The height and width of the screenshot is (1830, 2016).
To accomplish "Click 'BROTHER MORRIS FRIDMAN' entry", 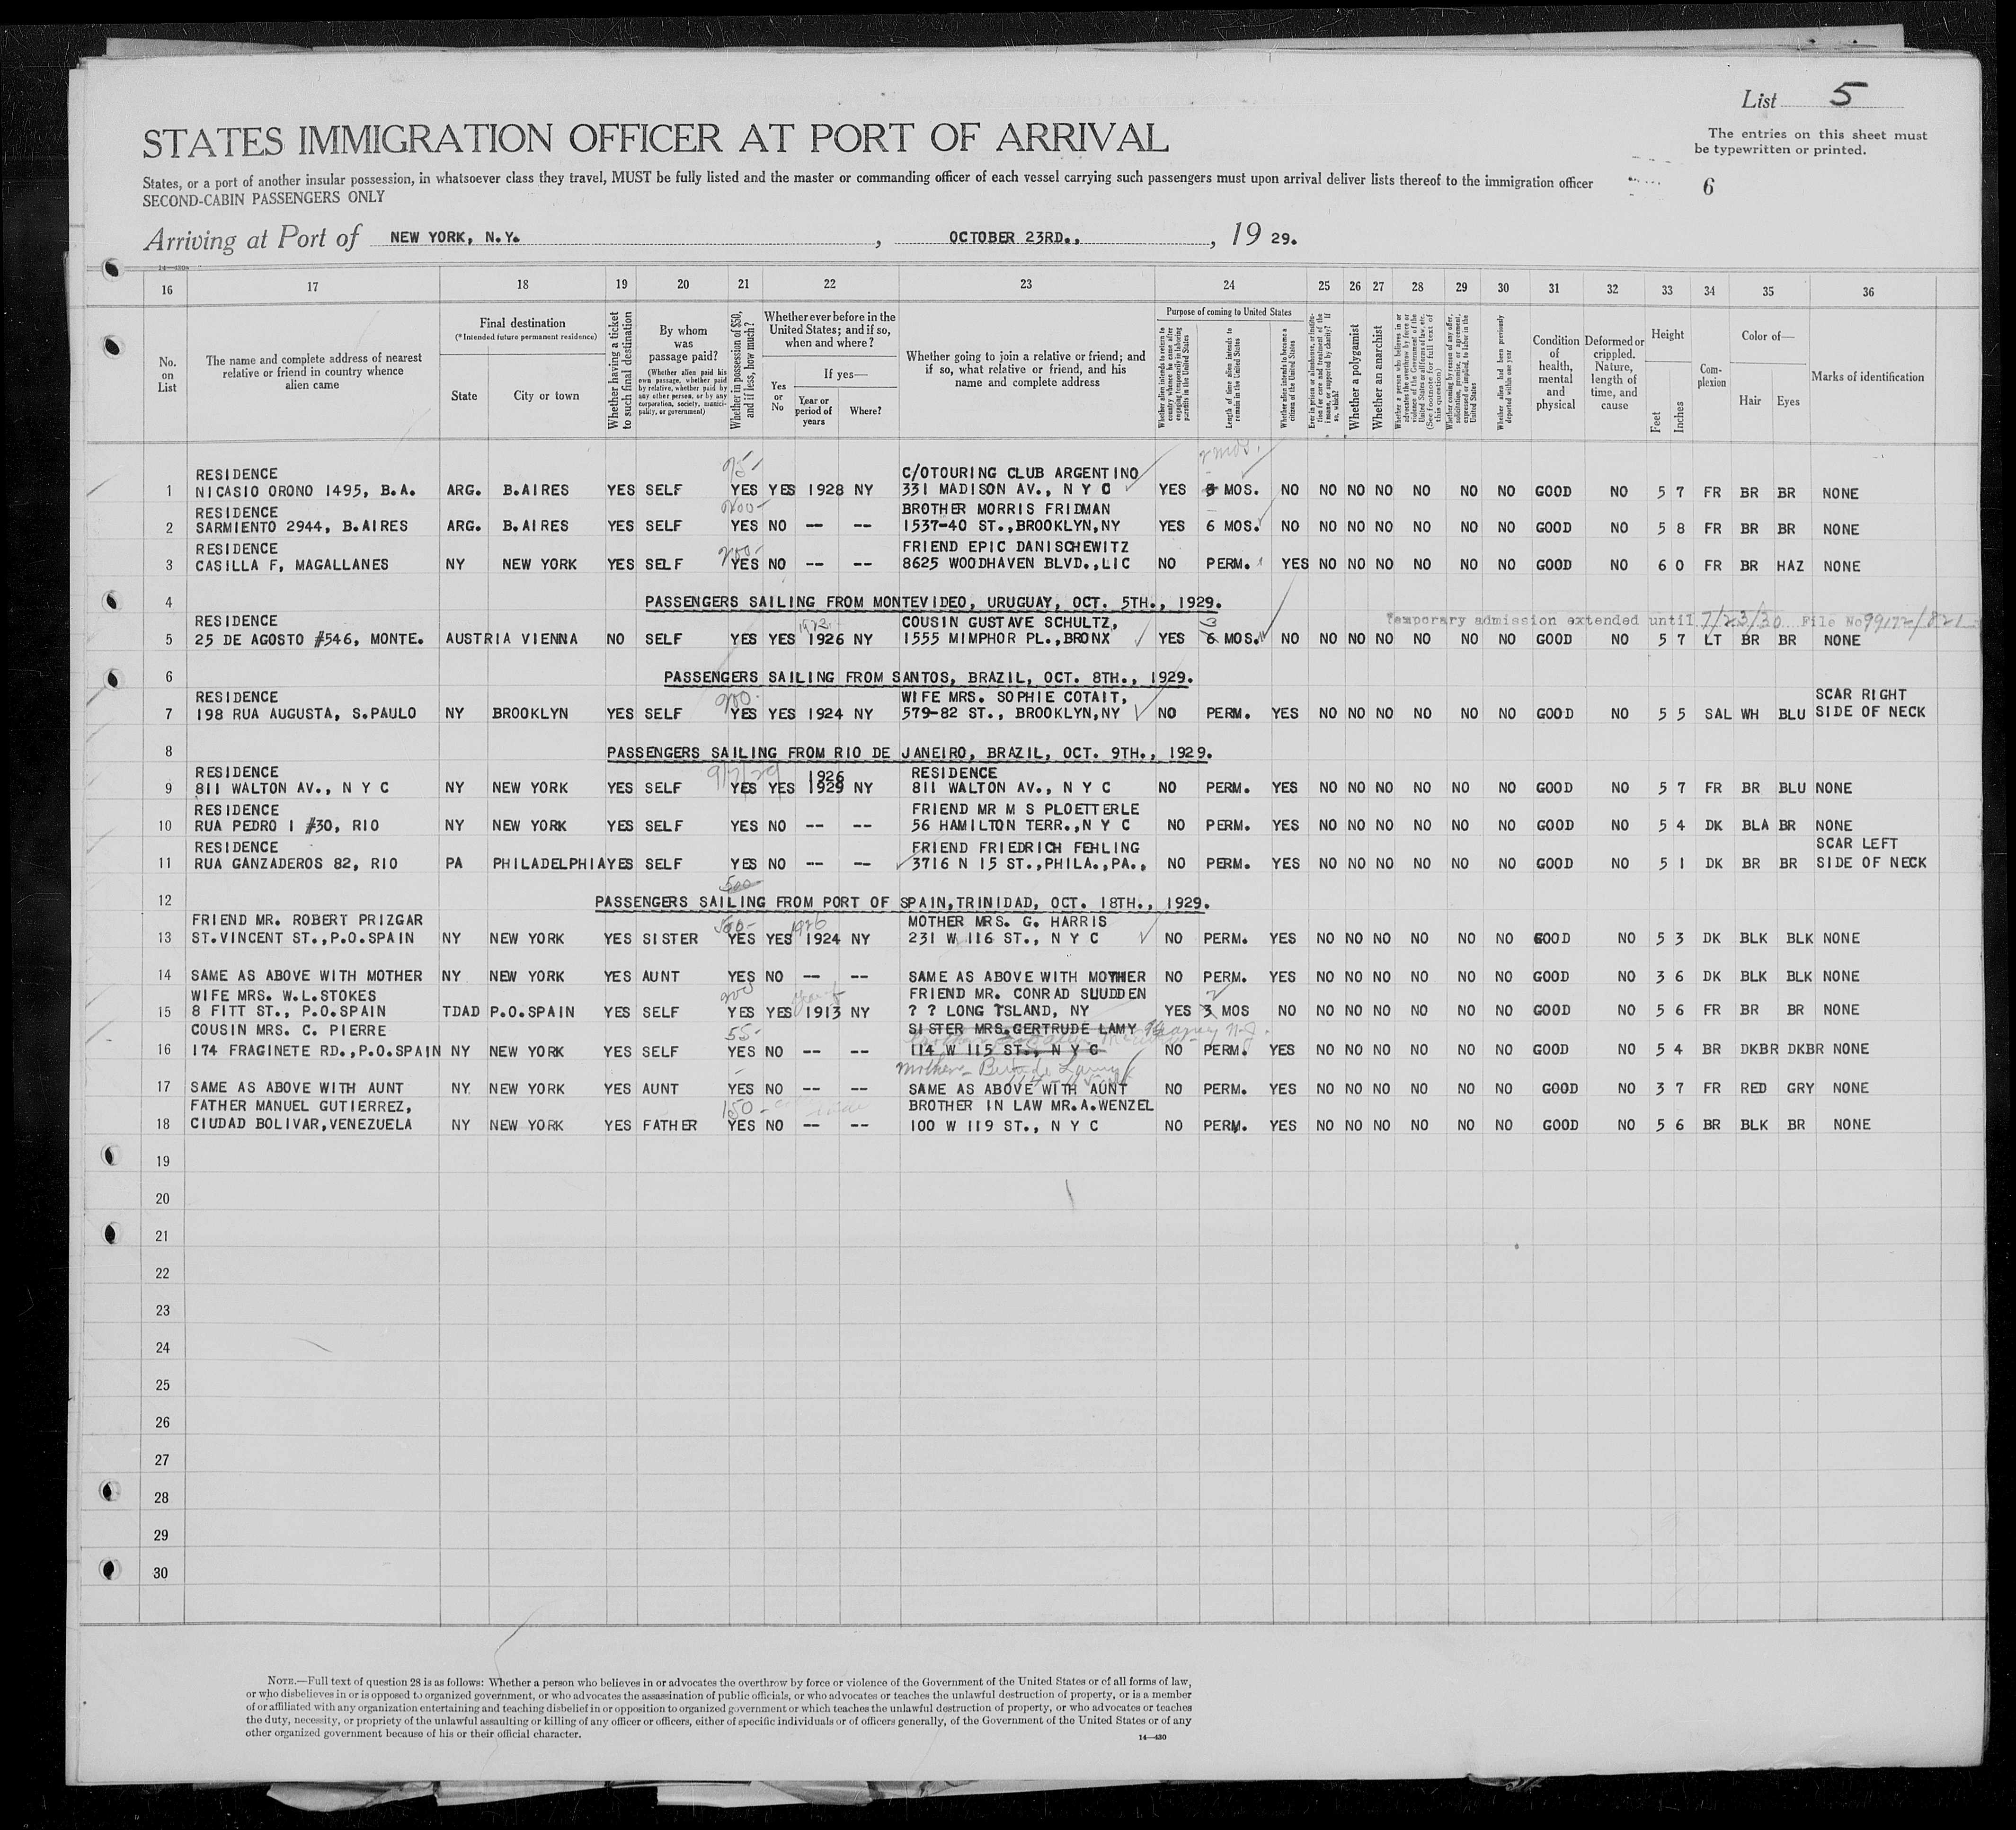I will (1006, 509).
